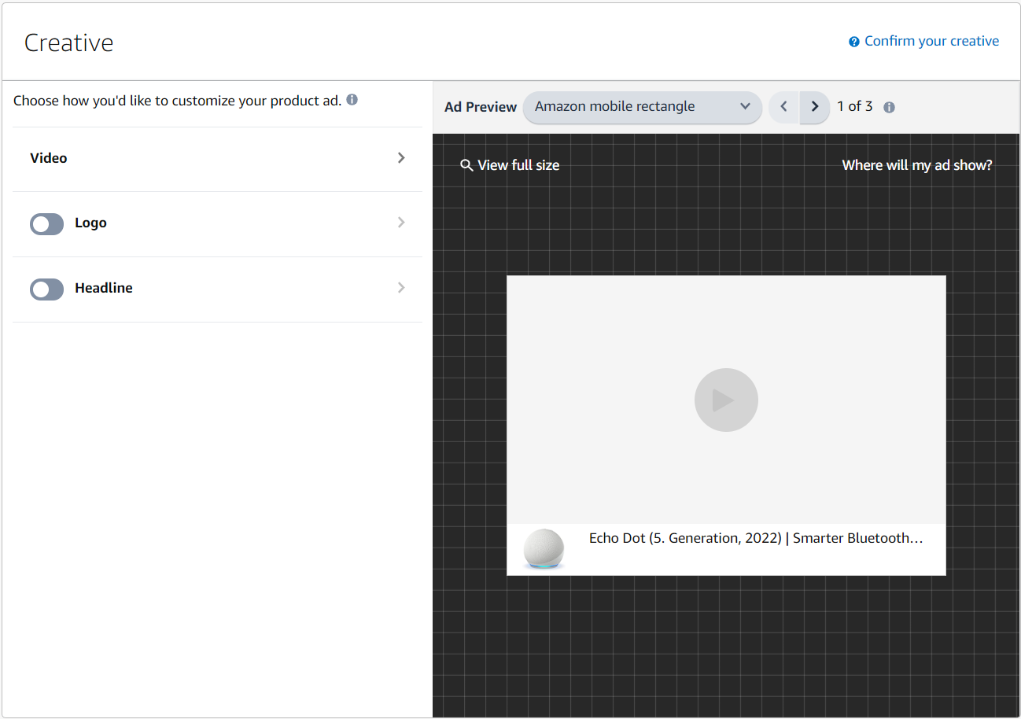Screen dimensions: 1021x719
Task: Click the Creative section heading
Action: [x=68, y=42]
